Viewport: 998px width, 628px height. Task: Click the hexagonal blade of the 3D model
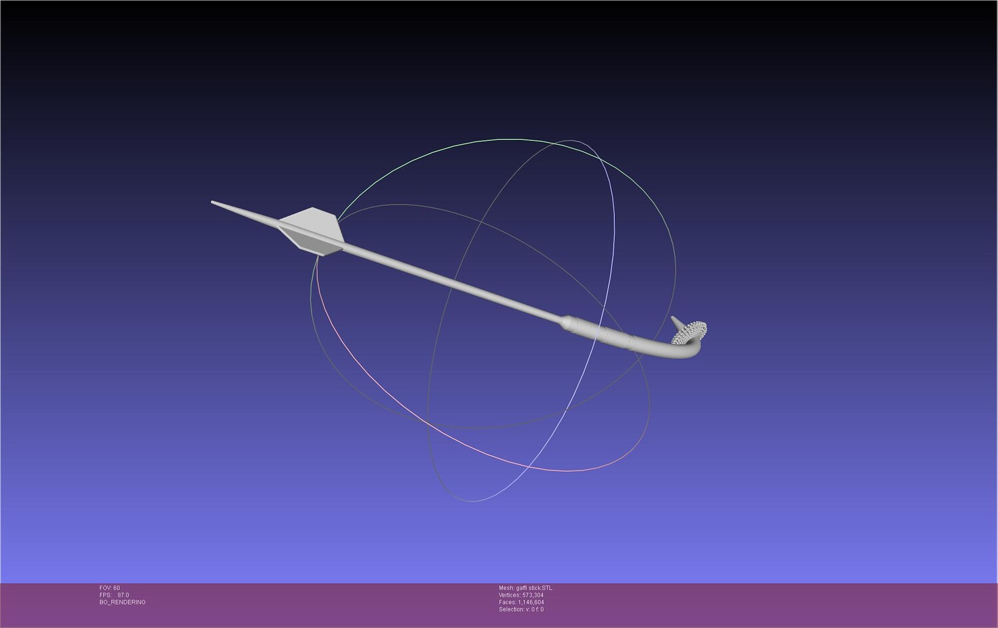[311, 231]
